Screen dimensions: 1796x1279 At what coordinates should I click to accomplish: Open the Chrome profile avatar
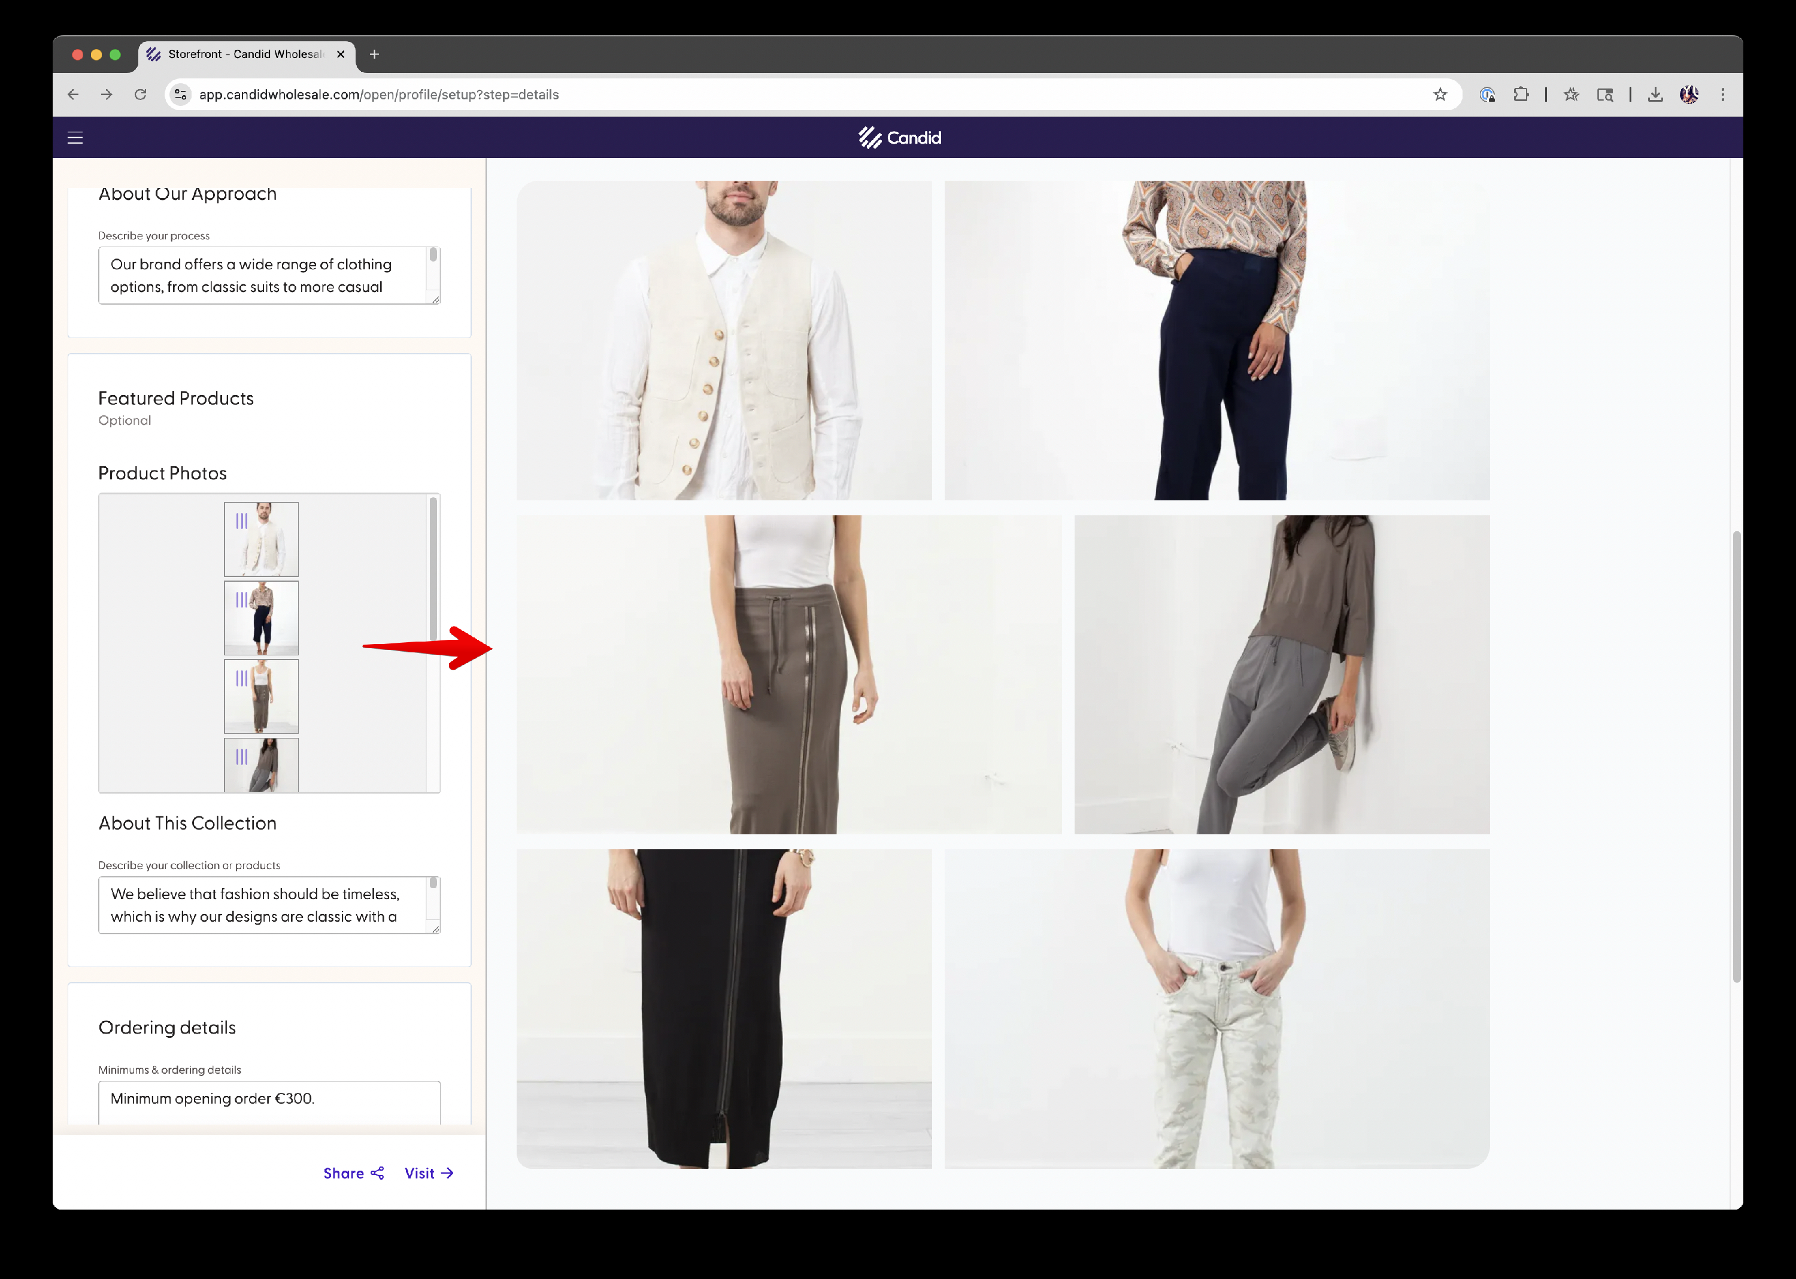1689,95
